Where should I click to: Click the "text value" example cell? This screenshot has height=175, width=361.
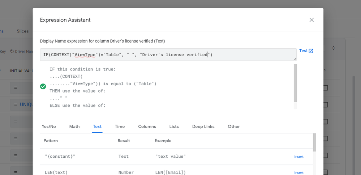(171, 156)
